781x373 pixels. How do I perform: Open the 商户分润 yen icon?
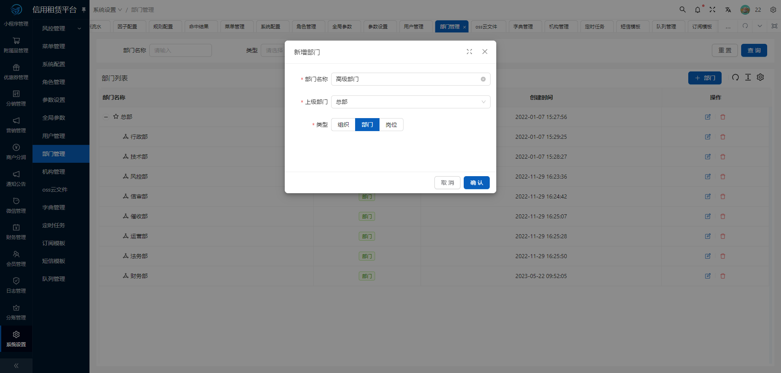point(16,147)
